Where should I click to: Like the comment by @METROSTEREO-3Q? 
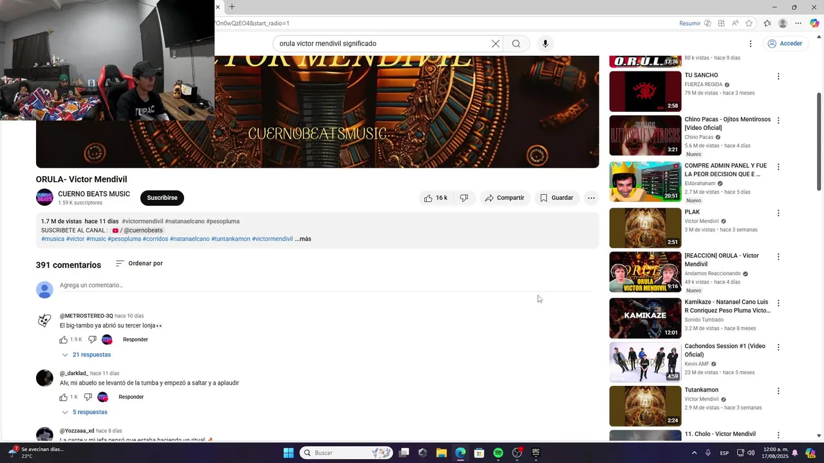[x=64, y=340]
